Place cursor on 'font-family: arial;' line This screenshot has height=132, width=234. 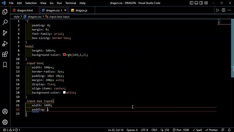[48, 34]
